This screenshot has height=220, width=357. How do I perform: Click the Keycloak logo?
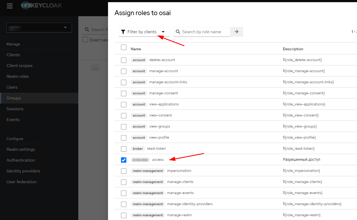[x=42, y=5]
